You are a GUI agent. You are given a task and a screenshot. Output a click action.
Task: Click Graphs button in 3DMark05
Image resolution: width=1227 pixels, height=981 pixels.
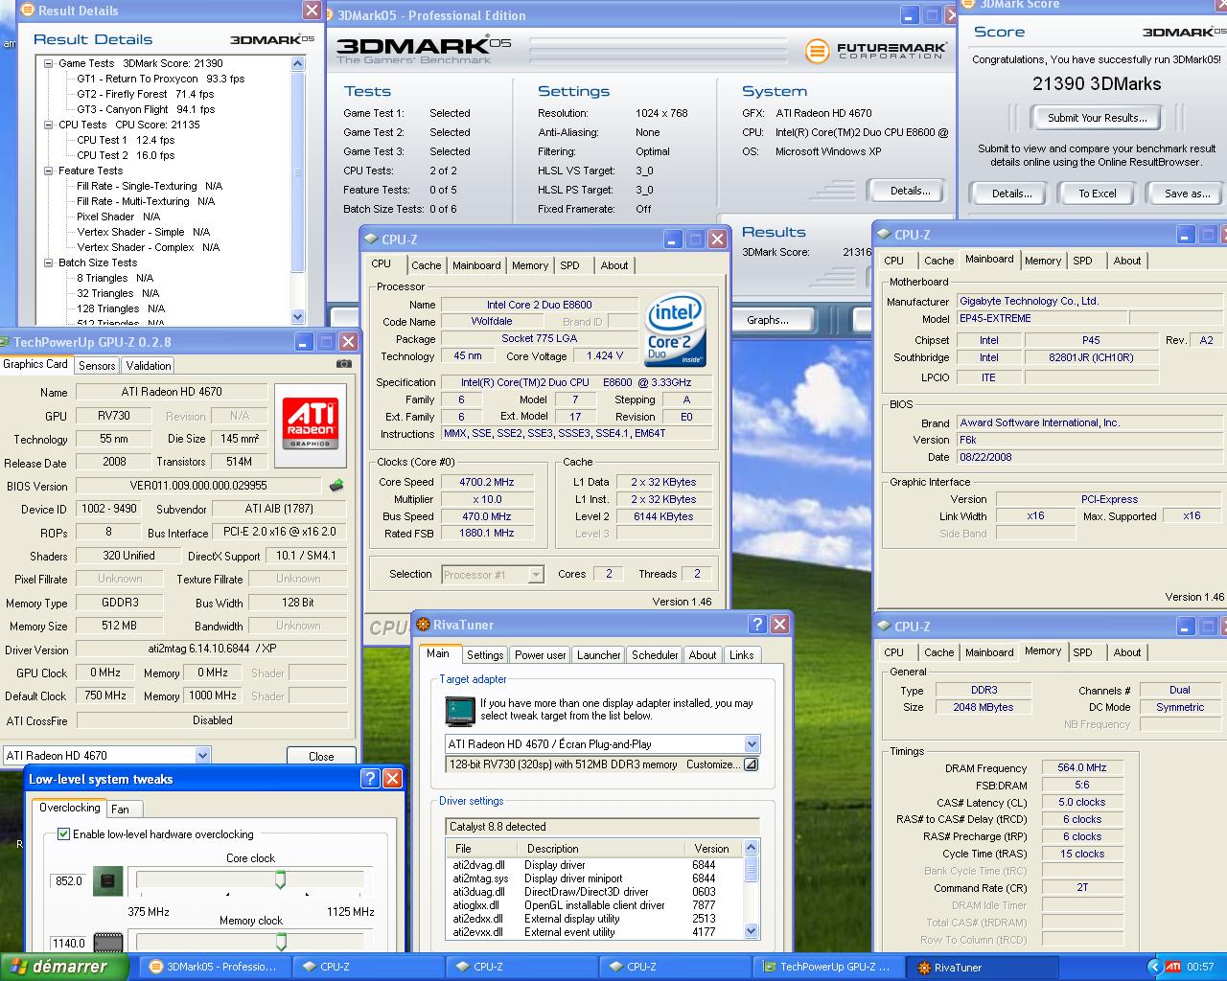pos(768,320)
